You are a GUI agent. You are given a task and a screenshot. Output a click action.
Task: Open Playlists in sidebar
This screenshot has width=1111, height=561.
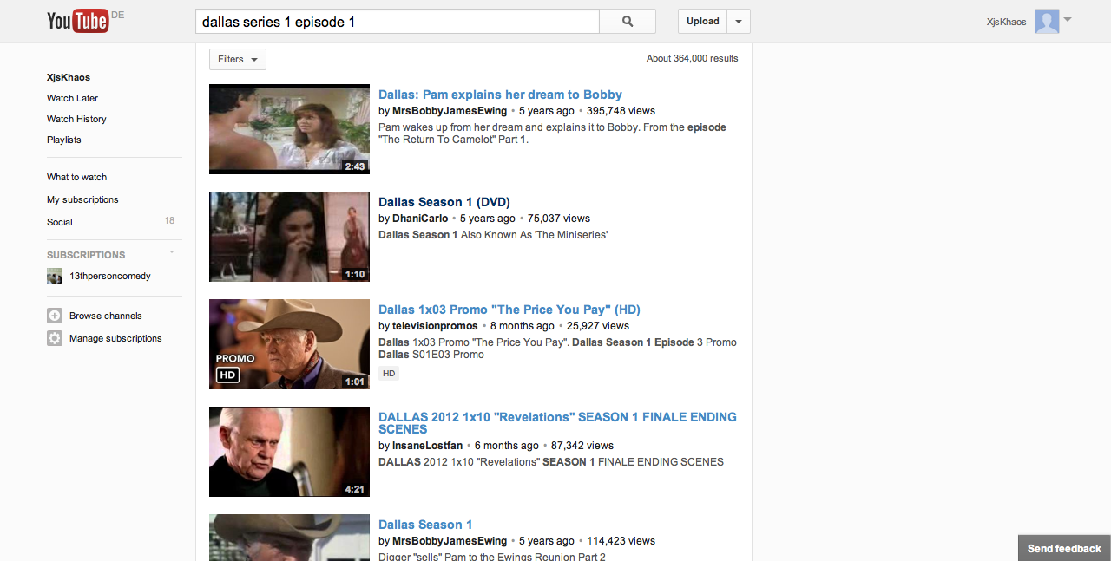(64, 140)
